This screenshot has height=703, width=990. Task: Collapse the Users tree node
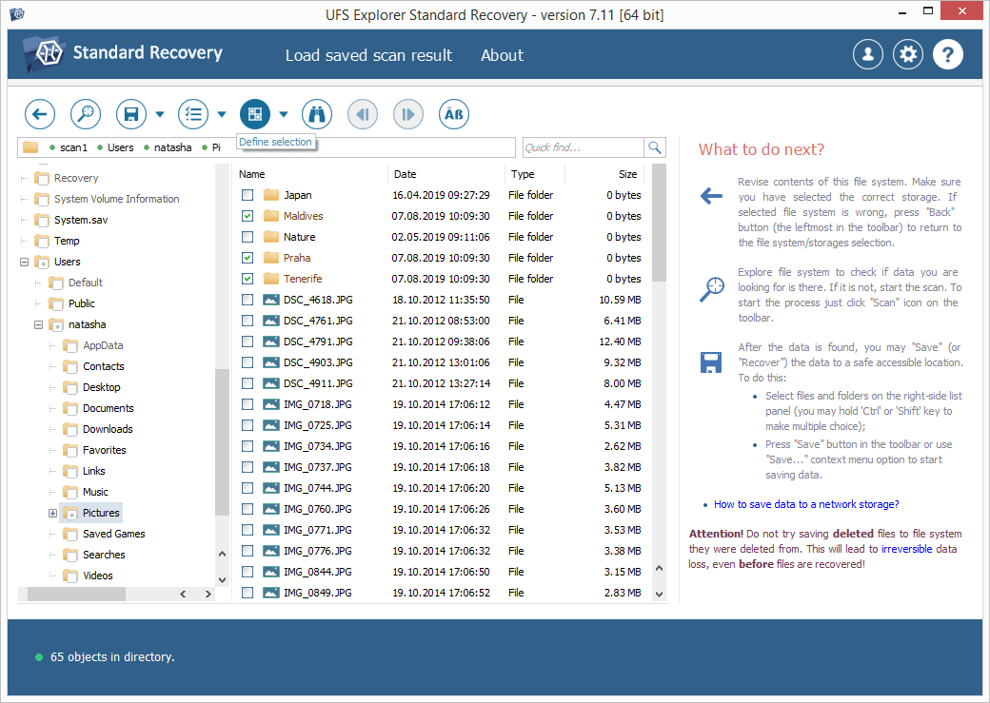click(25, 262)
